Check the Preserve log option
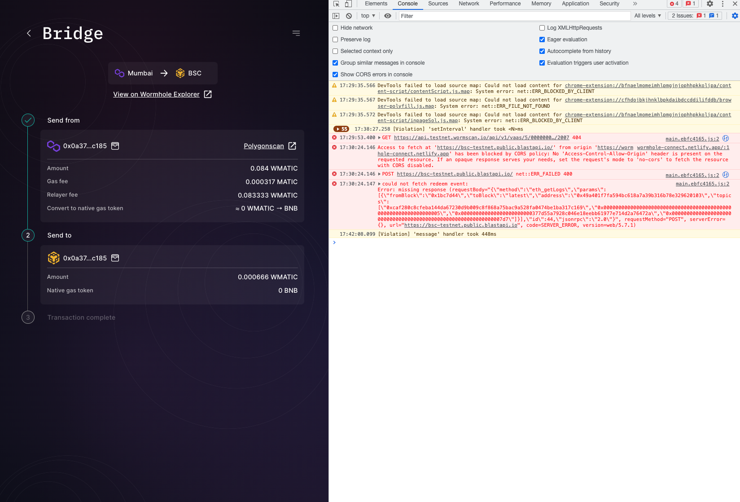 [x=335, y=40]
